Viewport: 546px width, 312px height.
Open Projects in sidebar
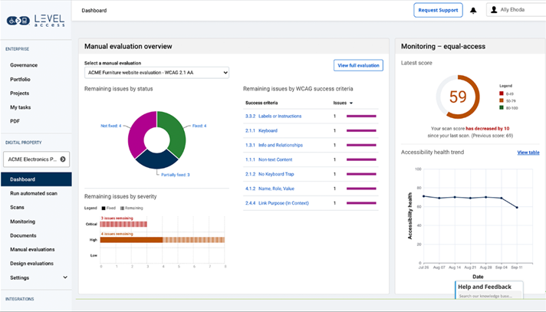(19, 94)
